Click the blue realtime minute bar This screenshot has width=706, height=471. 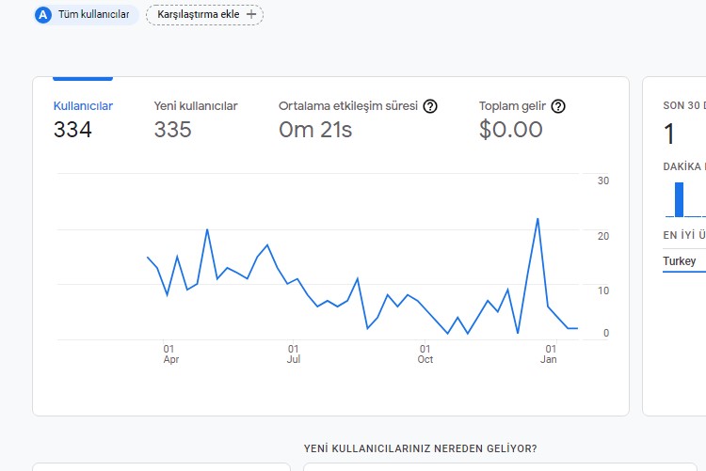(x=679, y=199)
